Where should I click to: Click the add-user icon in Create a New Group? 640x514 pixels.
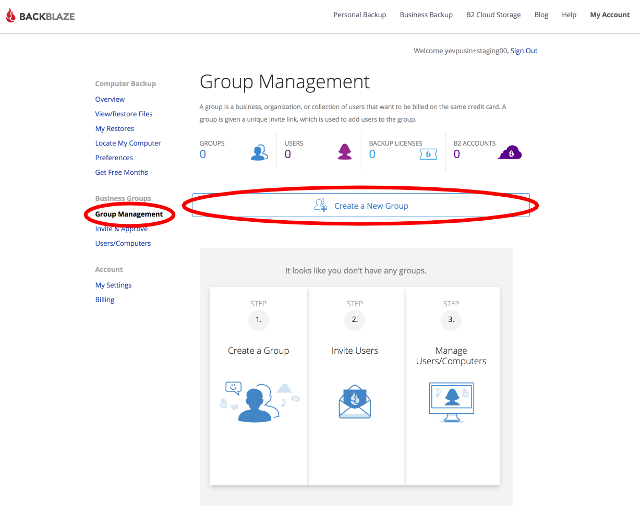[x=320, y=205]
